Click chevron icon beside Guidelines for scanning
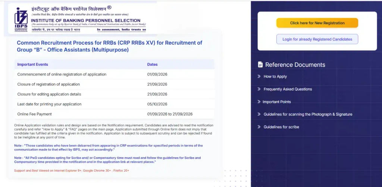The height and width of the screenshot is (187, 382). coord(259,114)
